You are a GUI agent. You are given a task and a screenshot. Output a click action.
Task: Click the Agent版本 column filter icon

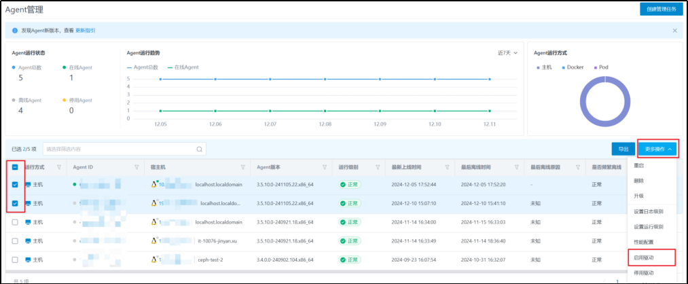[x=325, y=167]
